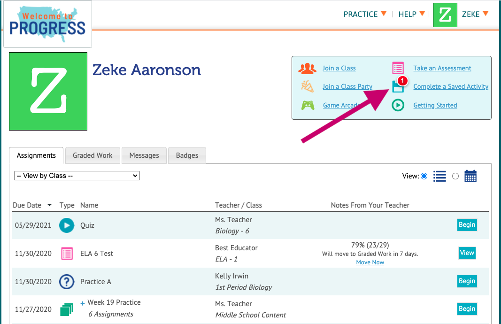This screenshot has height=324, width=501.
Task: Click the Saved Activity disk icon
Action: click(x=398, y=86)
